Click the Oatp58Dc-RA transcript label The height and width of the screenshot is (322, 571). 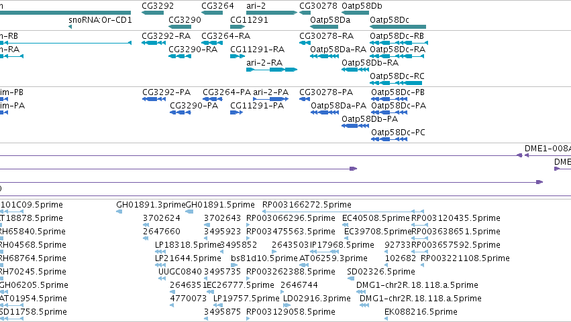coord(398,49)
